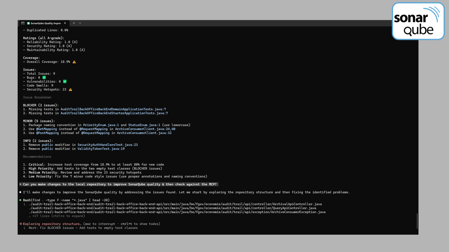The image size is (449, 252).
Task: Expand the new tab profile dropdown chevron
Action: (x=80, y=23)
